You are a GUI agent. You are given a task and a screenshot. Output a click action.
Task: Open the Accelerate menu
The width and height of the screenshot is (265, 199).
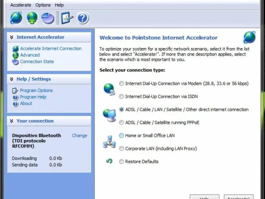coord(21,5)
